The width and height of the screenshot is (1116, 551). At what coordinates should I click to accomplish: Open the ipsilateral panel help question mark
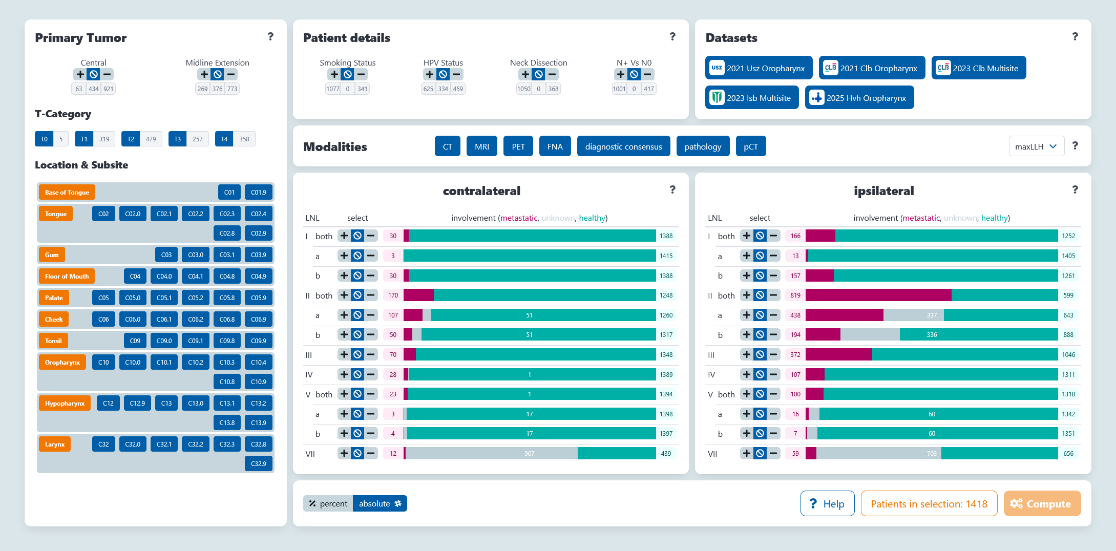click(x=1075, y=190)
